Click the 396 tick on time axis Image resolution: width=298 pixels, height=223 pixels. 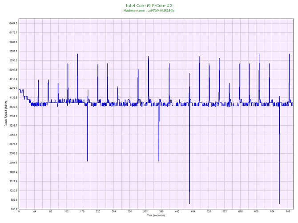pos(161,211)
